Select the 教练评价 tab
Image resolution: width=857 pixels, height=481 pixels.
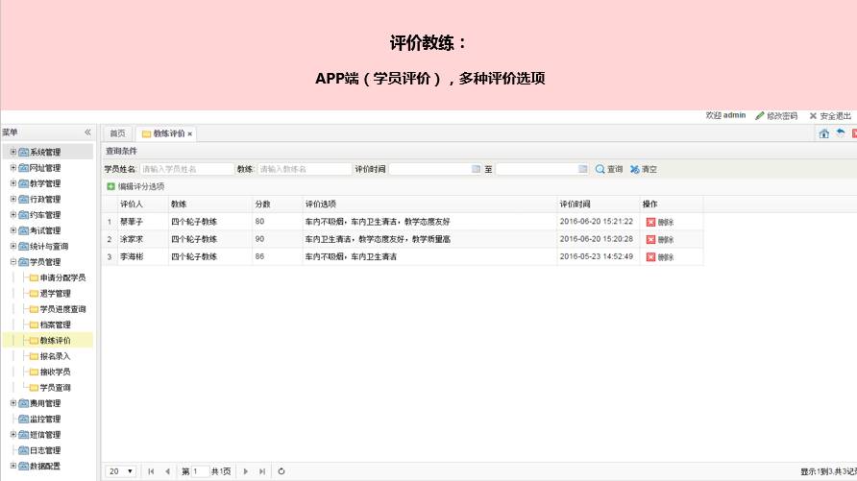(168, 133)
